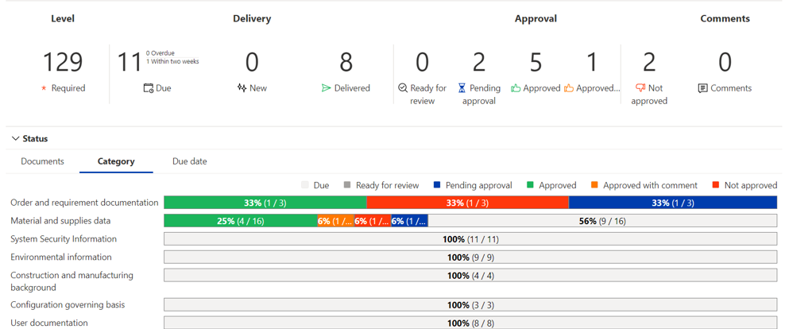The height and width of the screenshot is (329, 785).
Task: Click the Ready for review magnifier icon
Action: coord(403,88)
